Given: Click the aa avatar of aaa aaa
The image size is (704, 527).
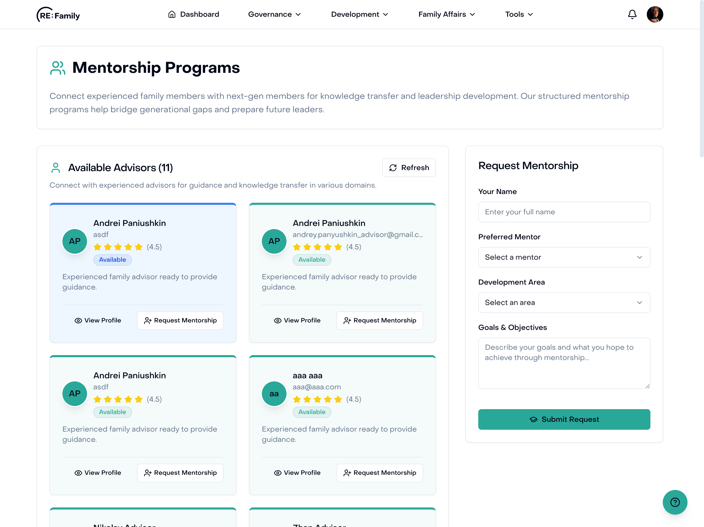Looking at the screenshot, I should click(x=274, y=393).
